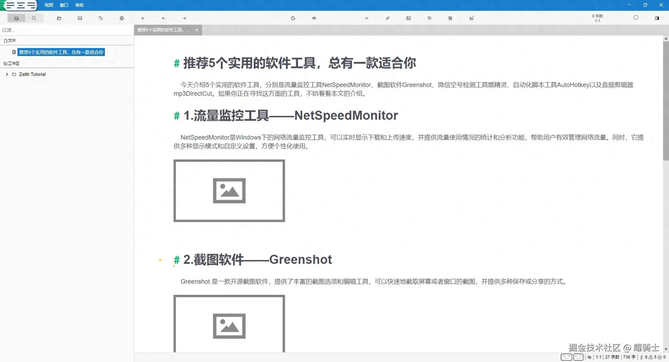Insert a task list from the toolbar
This screenshot has height=362, width=669.
point(429,18)
